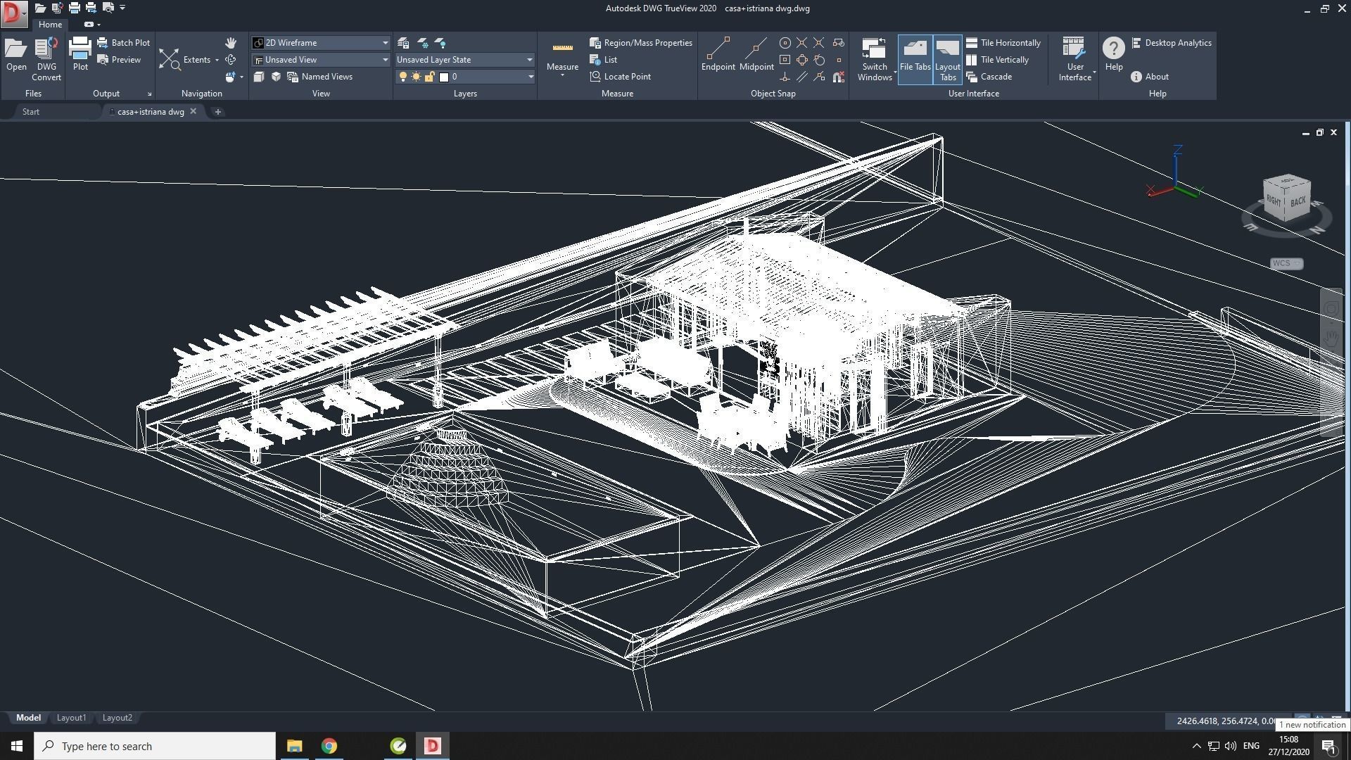Expand the 2D Wireframe visual style dropdown
This screenshot has height=760, width=1351.
(x=385, y=43)
